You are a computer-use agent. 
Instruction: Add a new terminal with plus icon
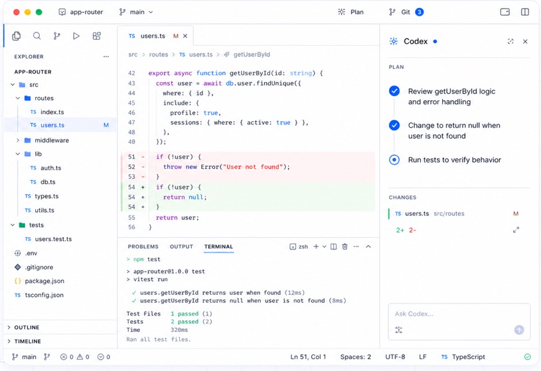click(316, 246)
